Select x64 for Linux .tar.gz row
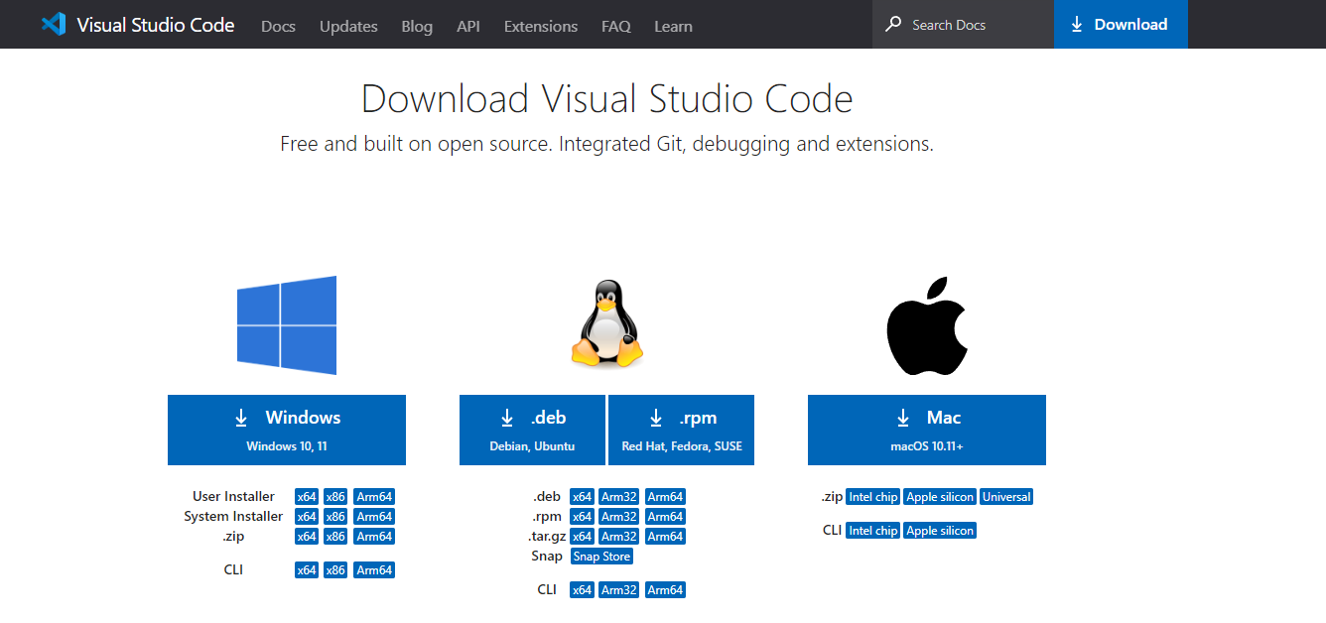1326x623 pixels. click(x=582, y=537)
